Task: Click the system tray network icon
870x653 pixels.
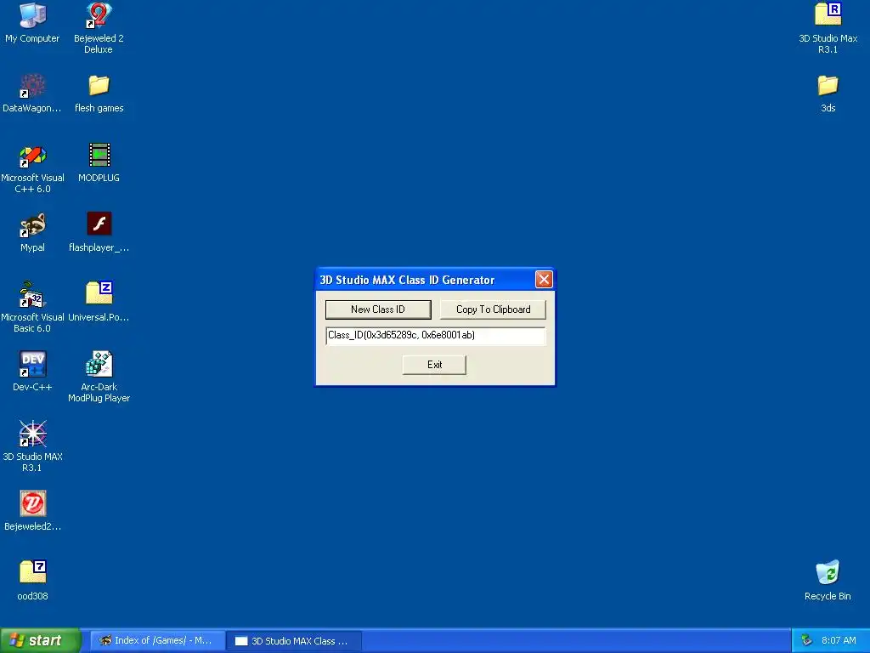Action: 806,640
